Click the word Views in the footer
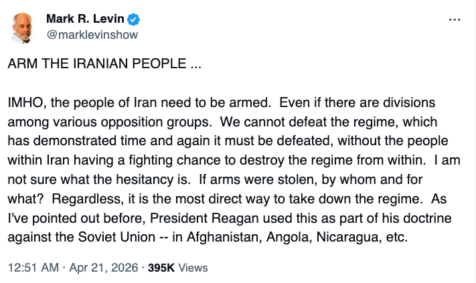Image resolution: width=476 pixels, height=283 pixels. pyautogui.click(x=193, y=268)
